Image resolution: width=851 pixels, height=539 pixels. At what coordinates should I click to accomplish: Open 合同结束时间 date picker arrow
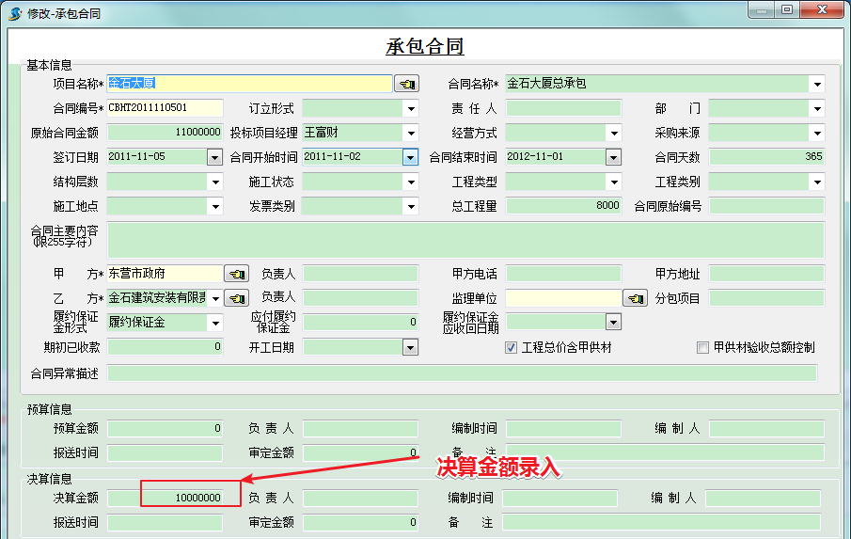[614, 157]
